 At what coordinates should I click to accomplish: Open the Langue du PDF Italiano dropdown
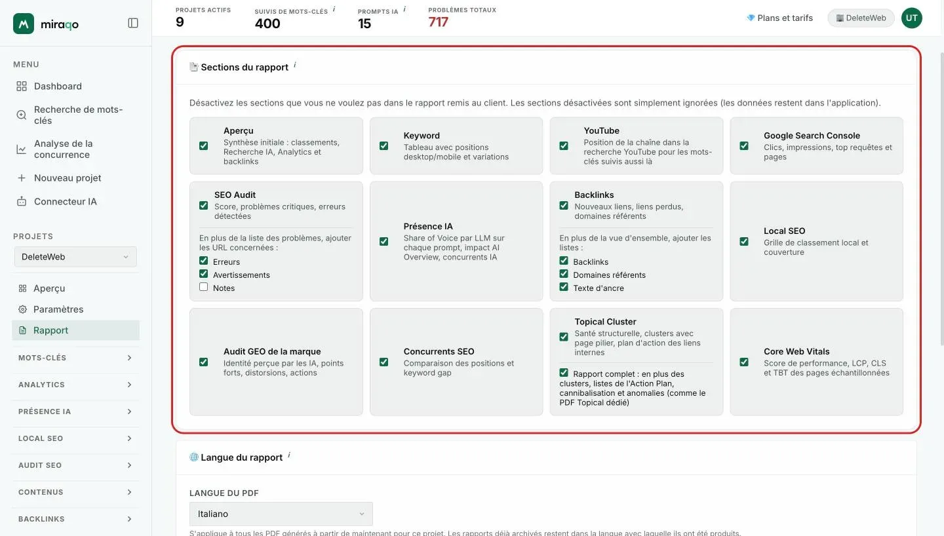[281, 514]
